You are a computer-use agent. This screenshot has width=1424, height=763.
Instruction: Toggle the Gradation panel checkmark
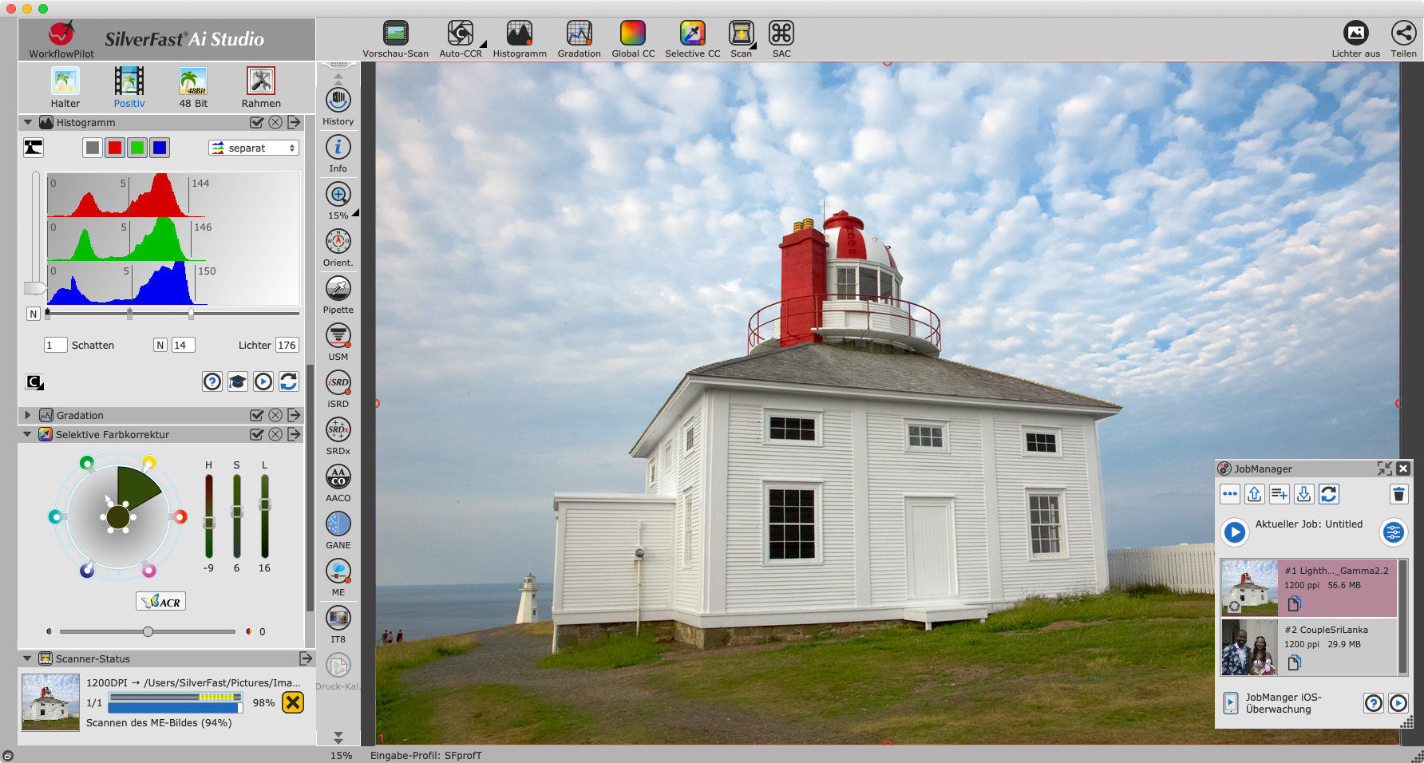click(256, 416)
